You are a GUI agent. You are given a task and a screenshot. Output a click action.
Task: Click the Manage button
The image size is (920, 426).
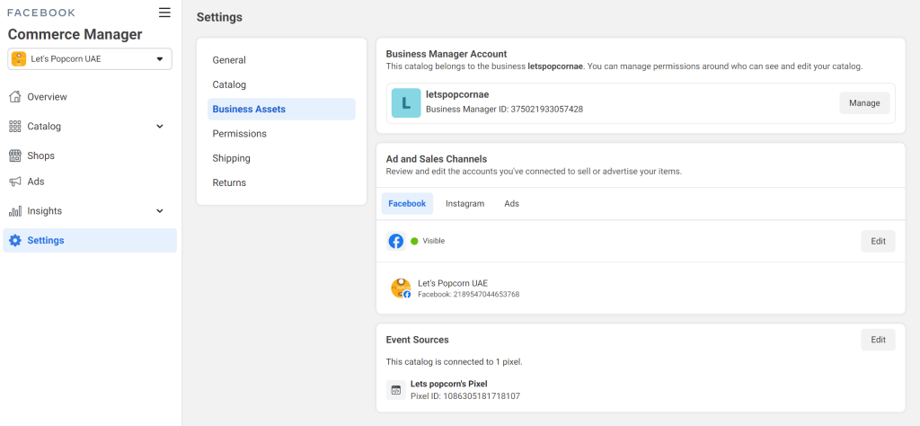pos(864,103)
